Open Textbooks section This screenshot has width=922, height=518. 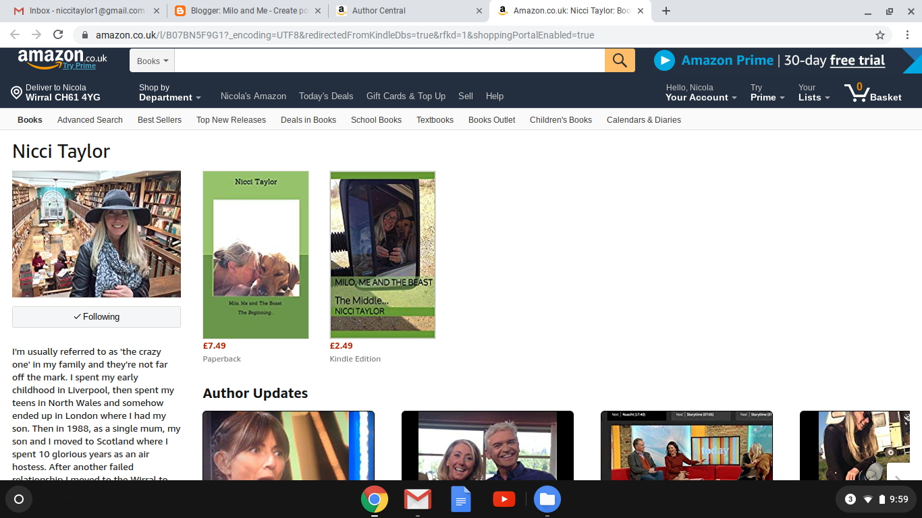(x=435, y=120)
